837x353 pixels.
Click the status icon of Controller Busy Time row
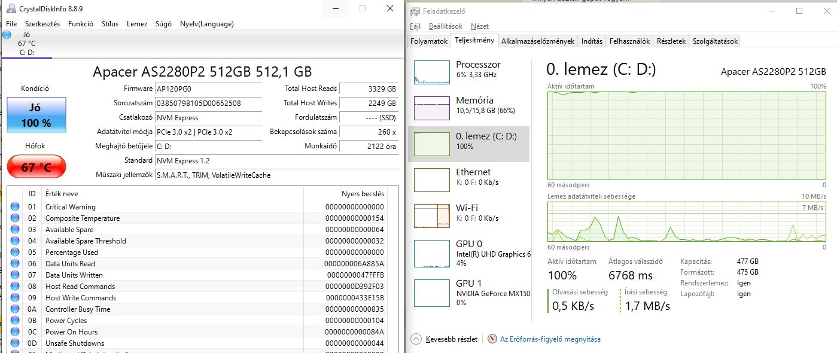click(15, 309)
